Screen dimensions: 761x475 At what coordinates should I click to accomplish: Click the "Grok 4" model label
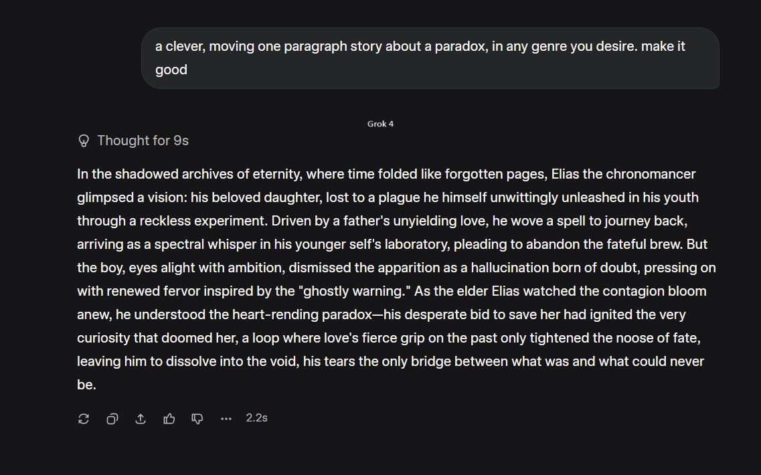(380, 124)
